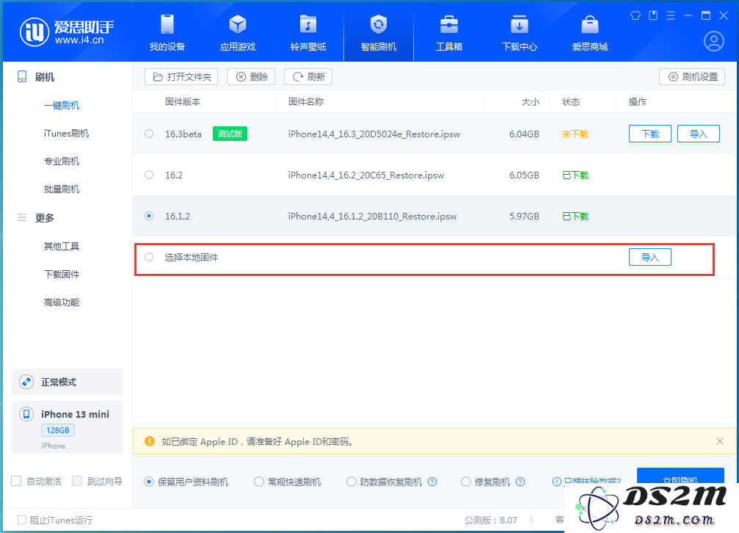Viewport: 739px width, 533px height.
Task: Open the 一键刷机 sidebar item
Action: click(62, 105)
